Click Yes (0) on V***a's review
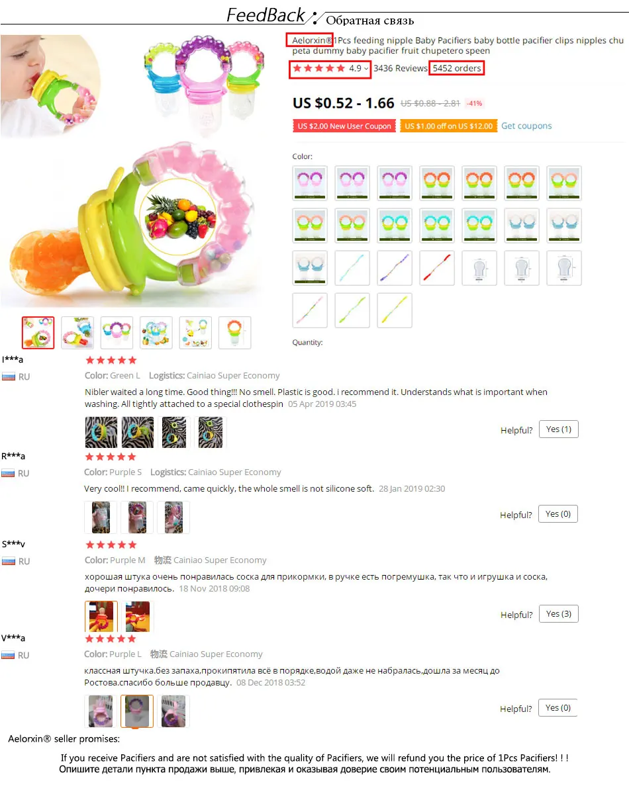Image resolution: width=629 pixels, height=794 pixels. point(558,708)
